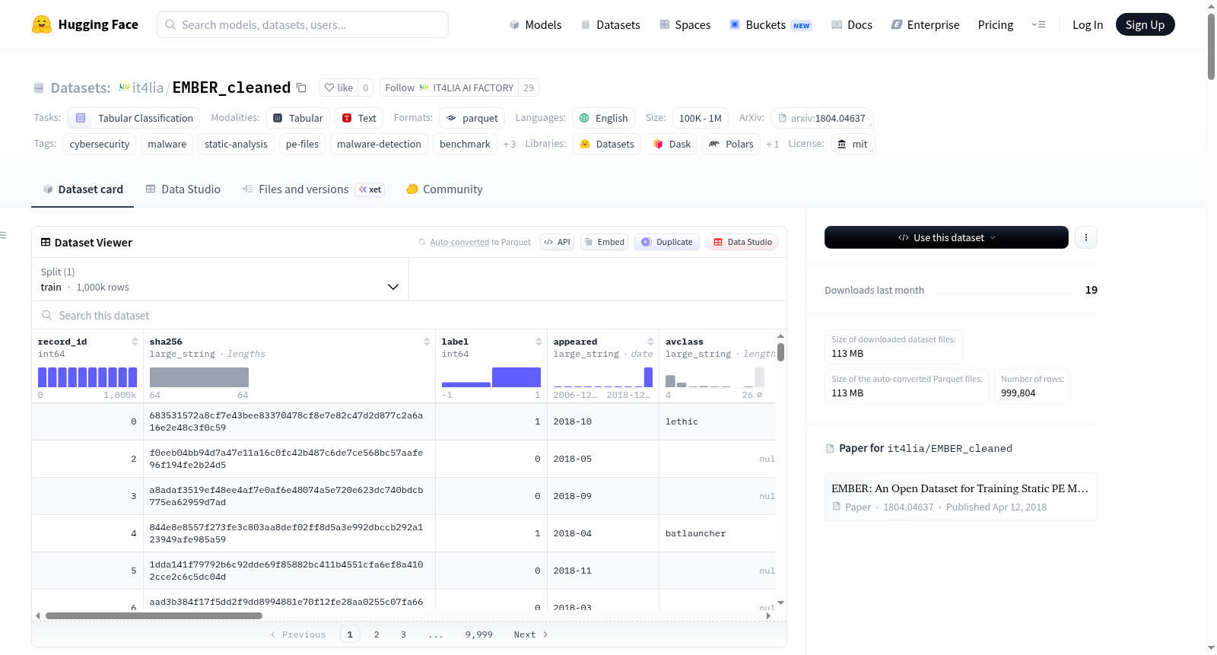Click the record_id distribution histogram
1217x655 pixels.
tap(87, 377)
